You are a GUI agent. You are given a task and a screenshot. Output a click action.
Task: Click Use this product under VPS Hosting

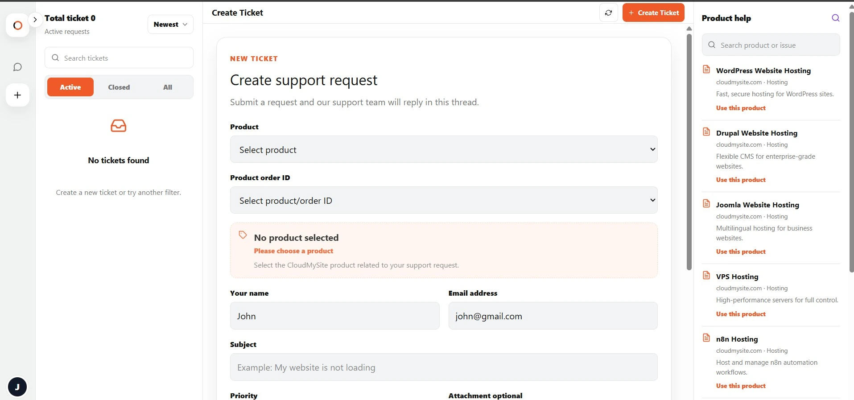(741, 314)
